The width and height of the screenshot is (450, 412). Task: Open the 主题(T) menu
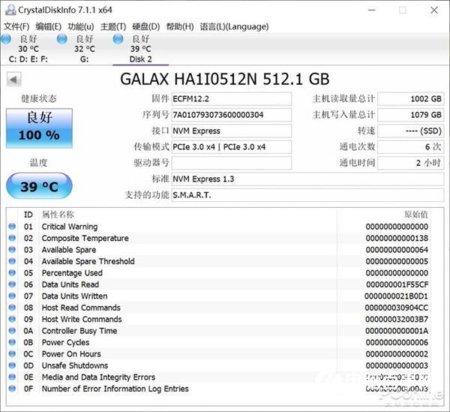coord(113,27)
